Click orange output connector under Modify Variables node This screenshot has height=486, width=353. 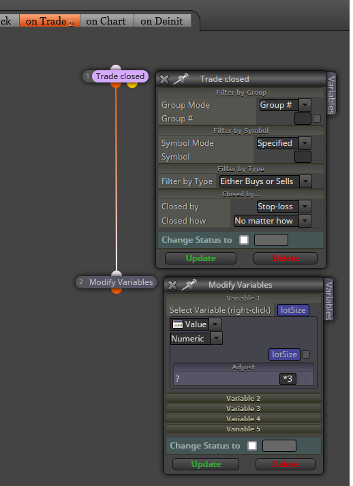tap(117, 290)
